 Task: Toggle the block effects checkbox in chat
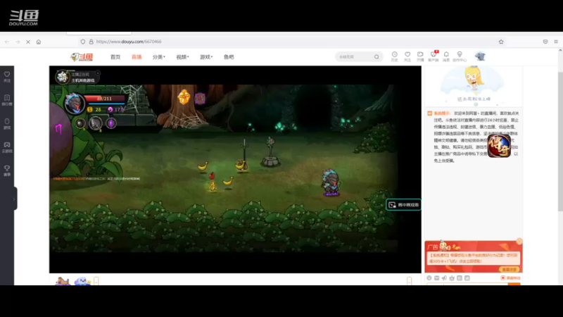(503, 278)
